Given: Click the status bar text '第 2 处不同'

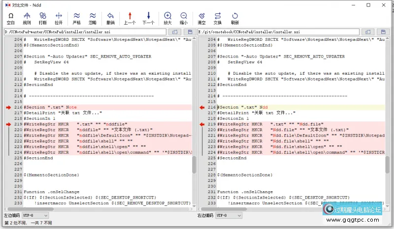Looking at the screenshot, I should pos(16,223).
